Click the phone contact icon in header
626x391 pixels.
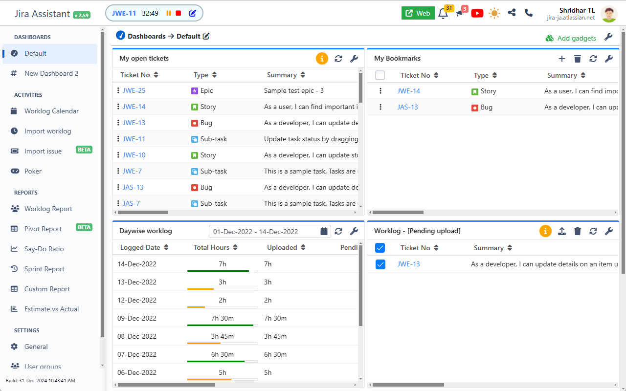529,13
